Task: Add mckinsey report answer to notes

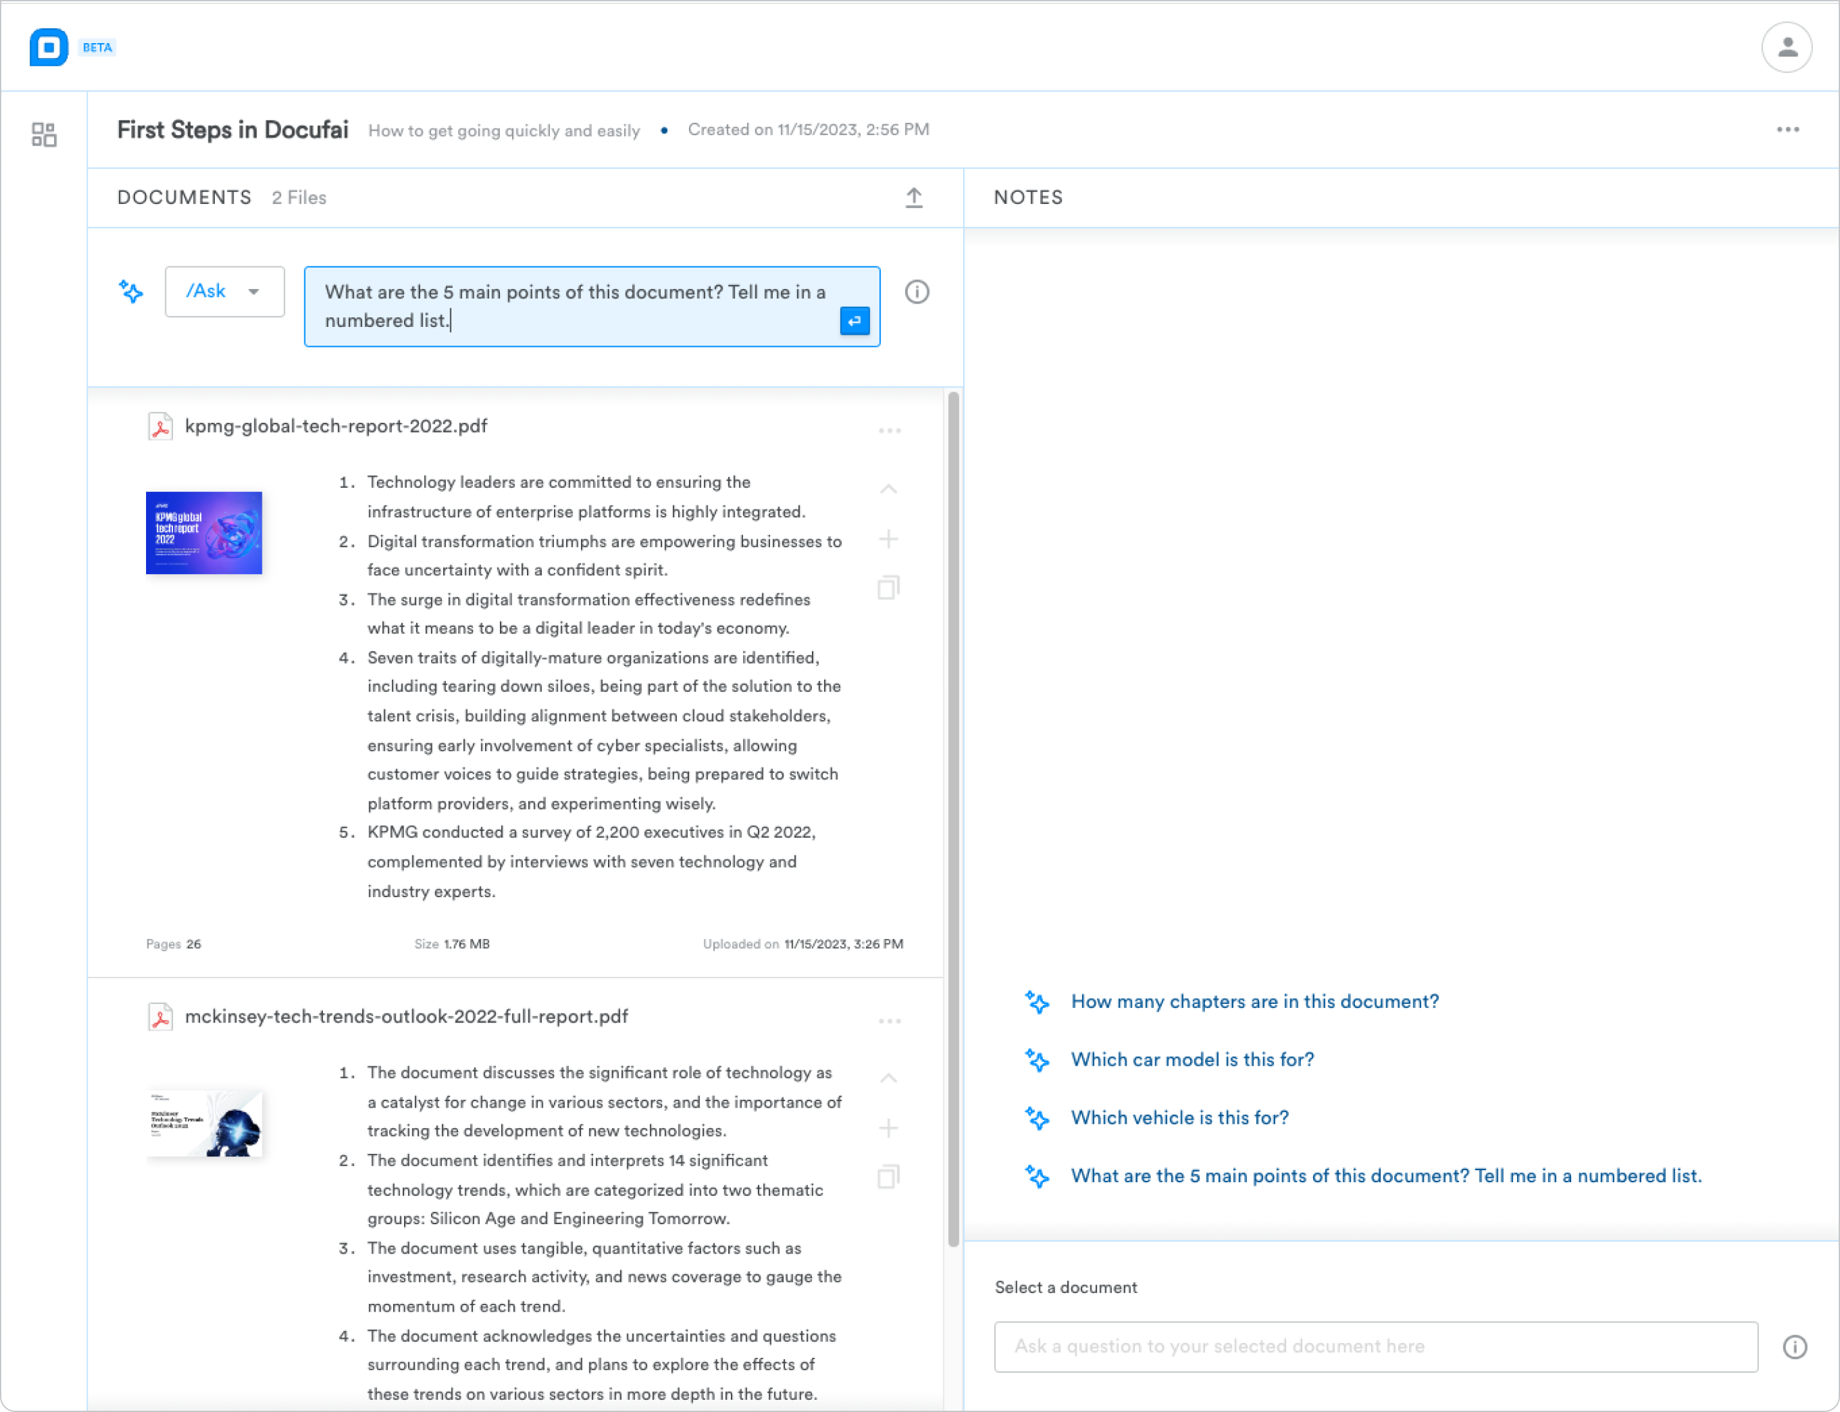Action: coord(888,1128)
